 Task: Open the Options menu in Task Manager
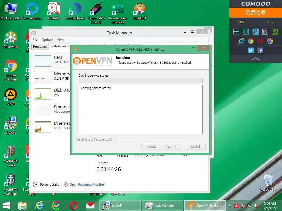47,40
